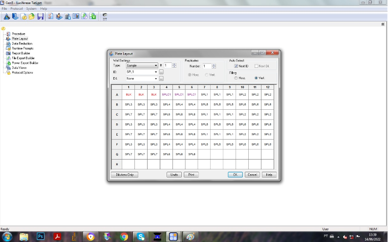Select Protocol Options in the tree
The height and width of the screenshot is (242, 388).
(x=22, y=73)
